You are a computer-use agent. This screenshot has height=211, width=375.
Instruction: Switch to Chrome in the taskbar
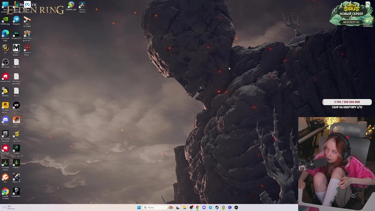point(197,207)
